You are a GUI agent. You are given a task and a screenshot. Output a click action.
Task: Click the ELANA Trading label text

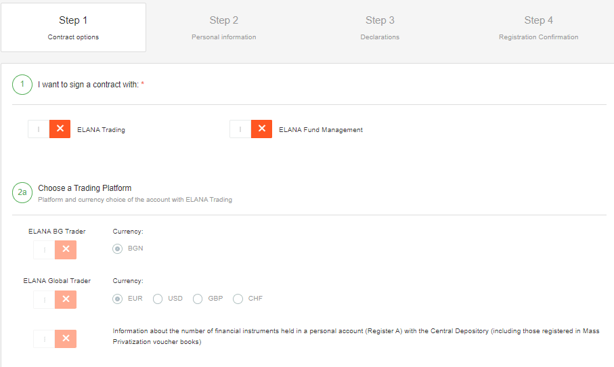(x=101, y=129)
